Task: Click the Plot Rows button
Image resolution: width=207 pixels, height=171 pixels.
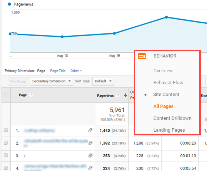Action: click(18, 81)
